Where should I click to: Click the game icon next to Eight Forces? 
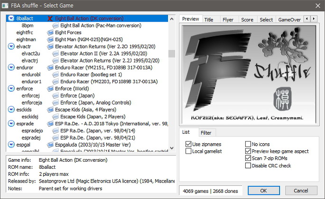(50, 32)
